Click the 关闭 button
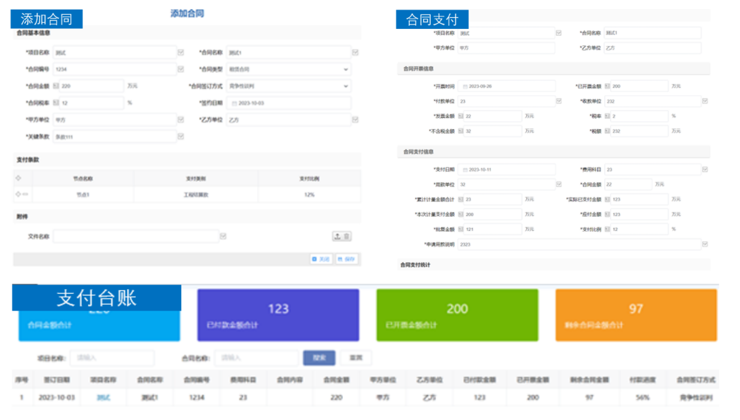 [321, 259]
